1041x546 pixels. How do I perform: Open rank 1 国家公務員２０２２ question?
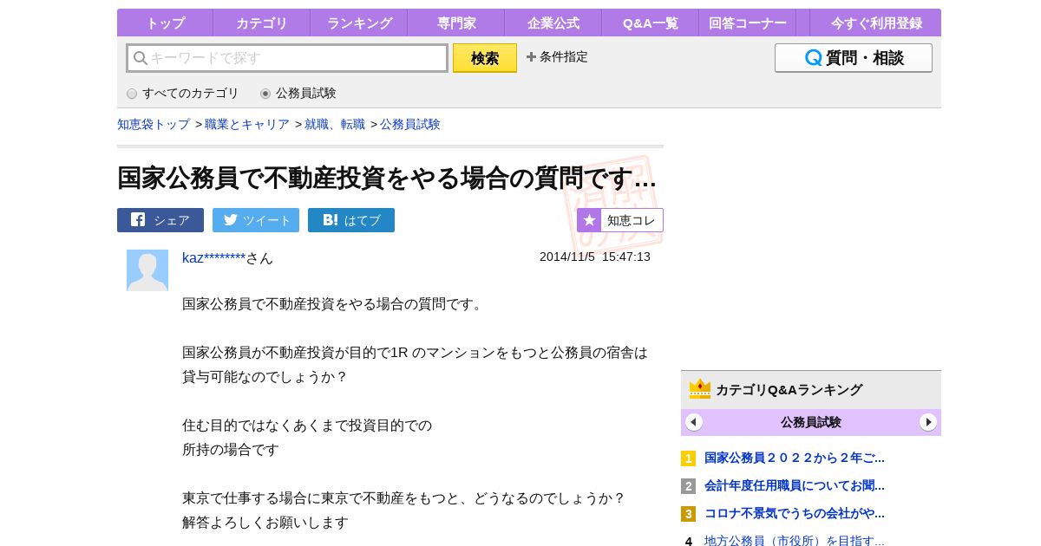pos(795,458)
